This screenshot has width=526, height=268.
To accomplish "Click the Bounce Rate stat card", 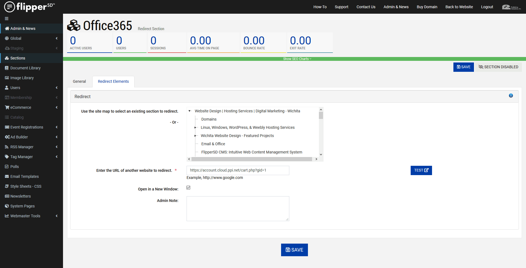I will tap(263, 42).
